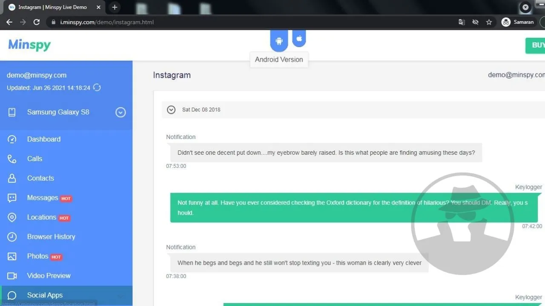This screenshot has width=545, height=306.
Task: Click the Photos picture icon
Action: (12, 256)
